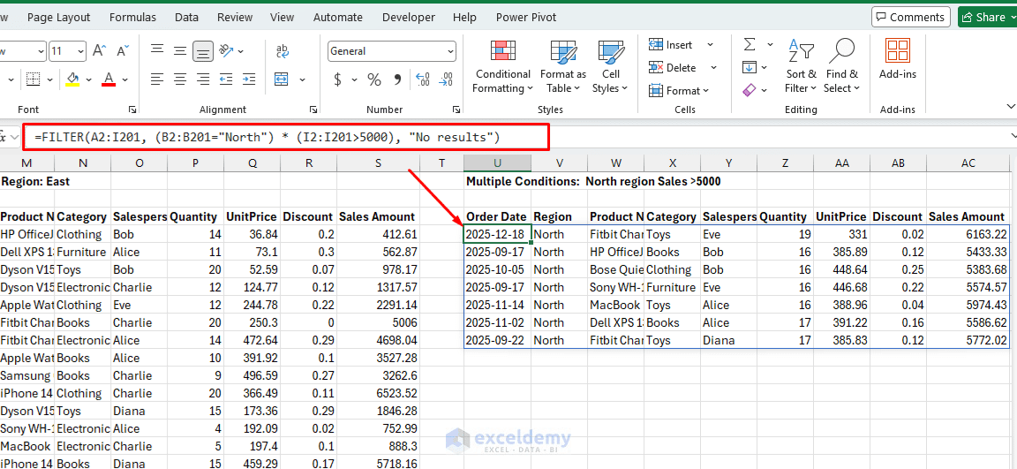Open Cell Styles gallery
The width and height of the screenshot is (1017, 469).
pos(610,67)
